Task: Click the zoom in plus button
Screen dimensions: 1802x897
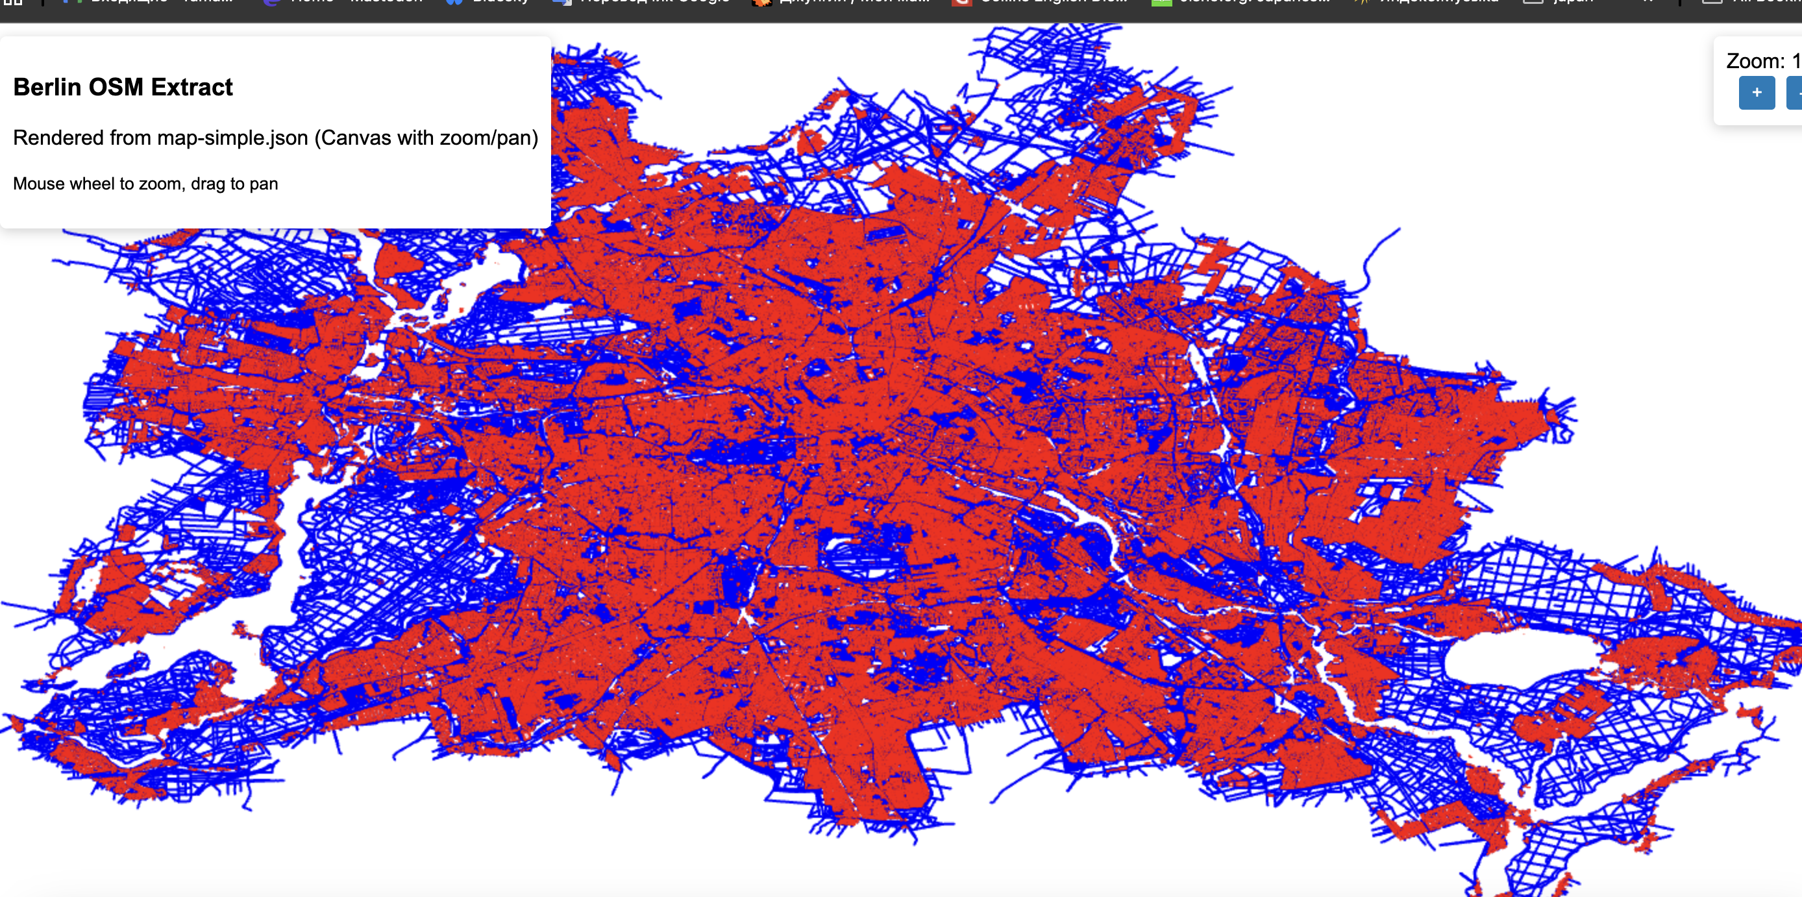Action: 1756,92
